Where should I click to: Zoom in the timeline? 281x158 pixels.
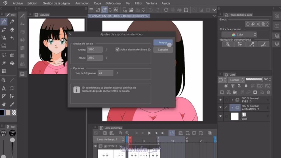click(x=127, y=133)
